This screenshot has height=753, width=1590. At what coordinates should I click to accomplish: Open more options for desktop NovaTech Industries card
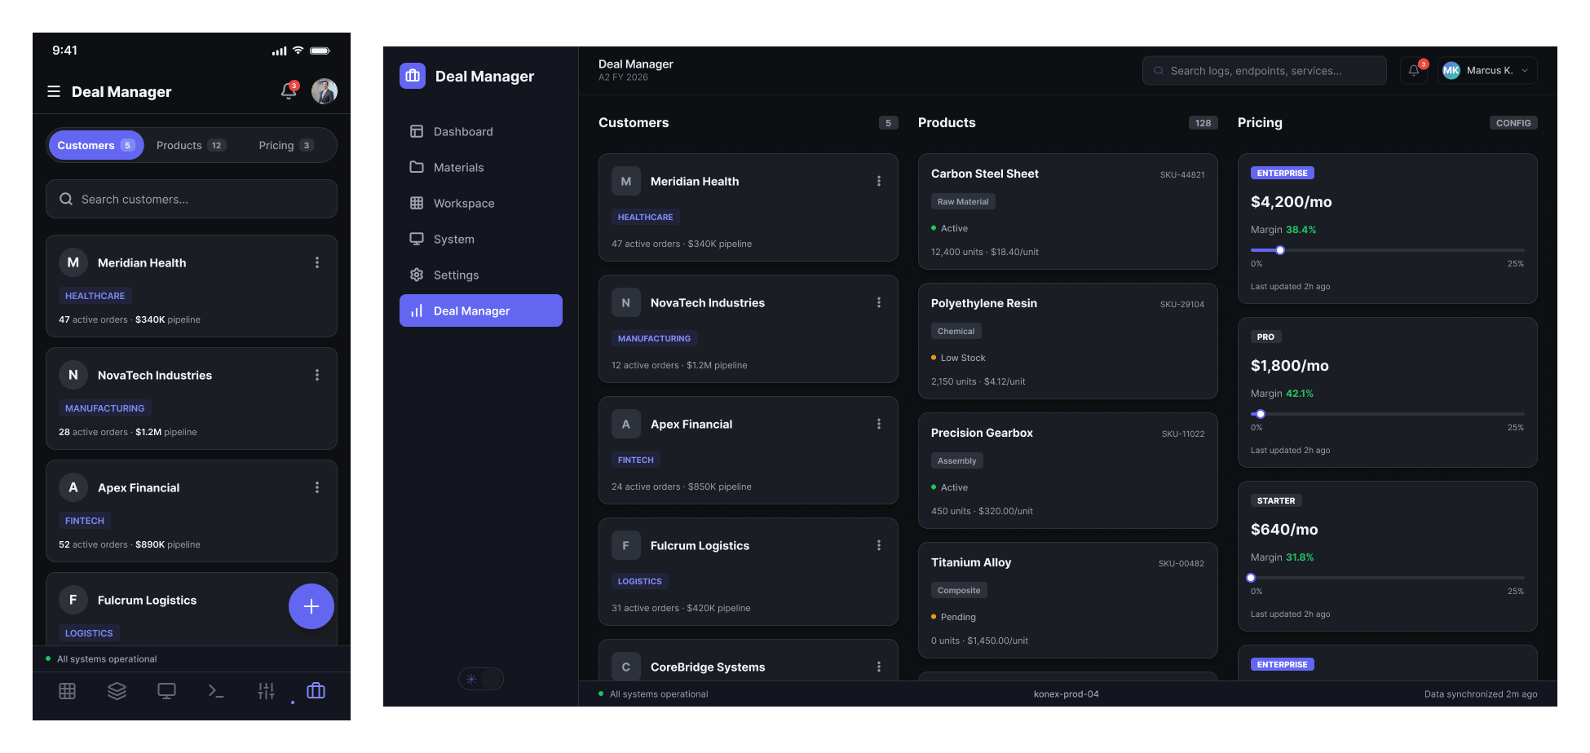click(879, 302)
